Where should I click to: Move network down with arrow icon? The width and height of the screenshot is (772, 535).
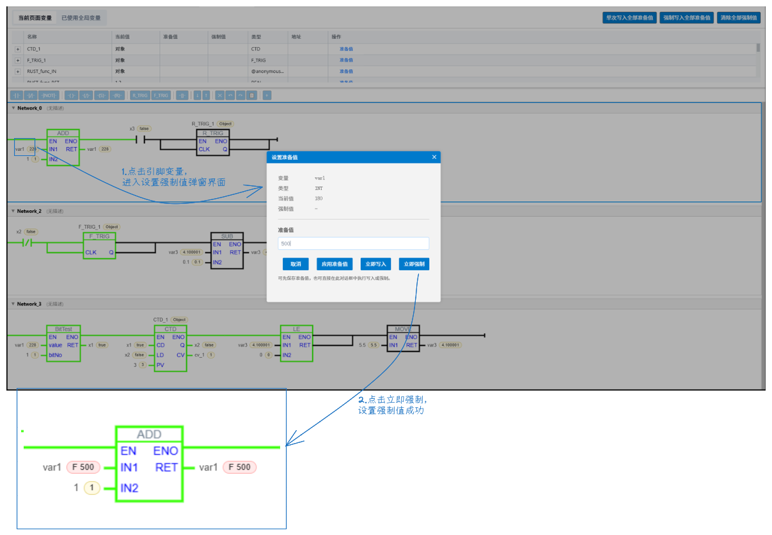tap(198, 95)
